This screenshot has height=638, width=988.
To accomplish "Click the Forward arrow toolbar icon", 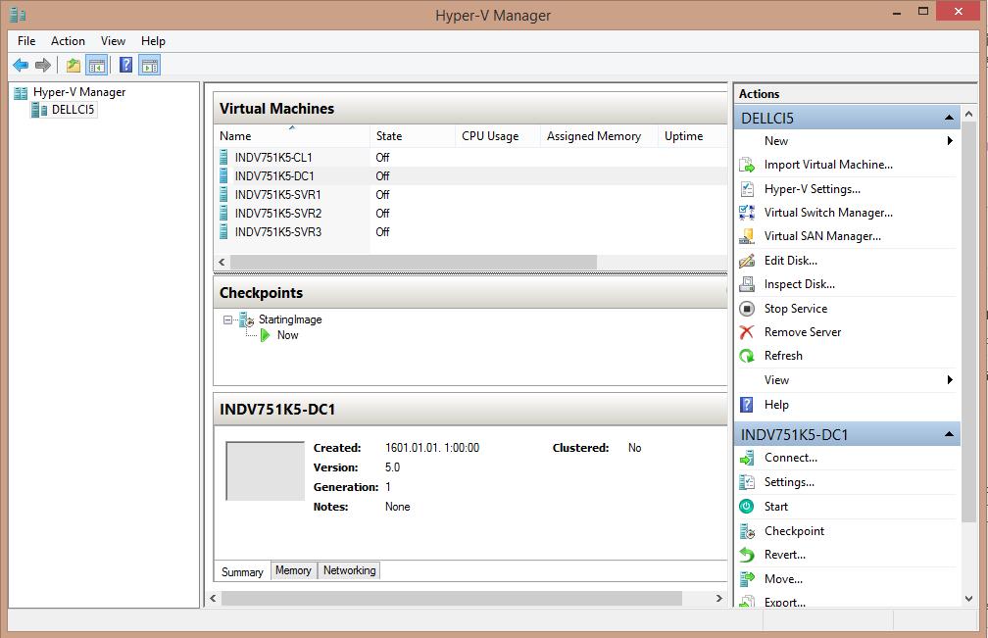I will point(43,65).
